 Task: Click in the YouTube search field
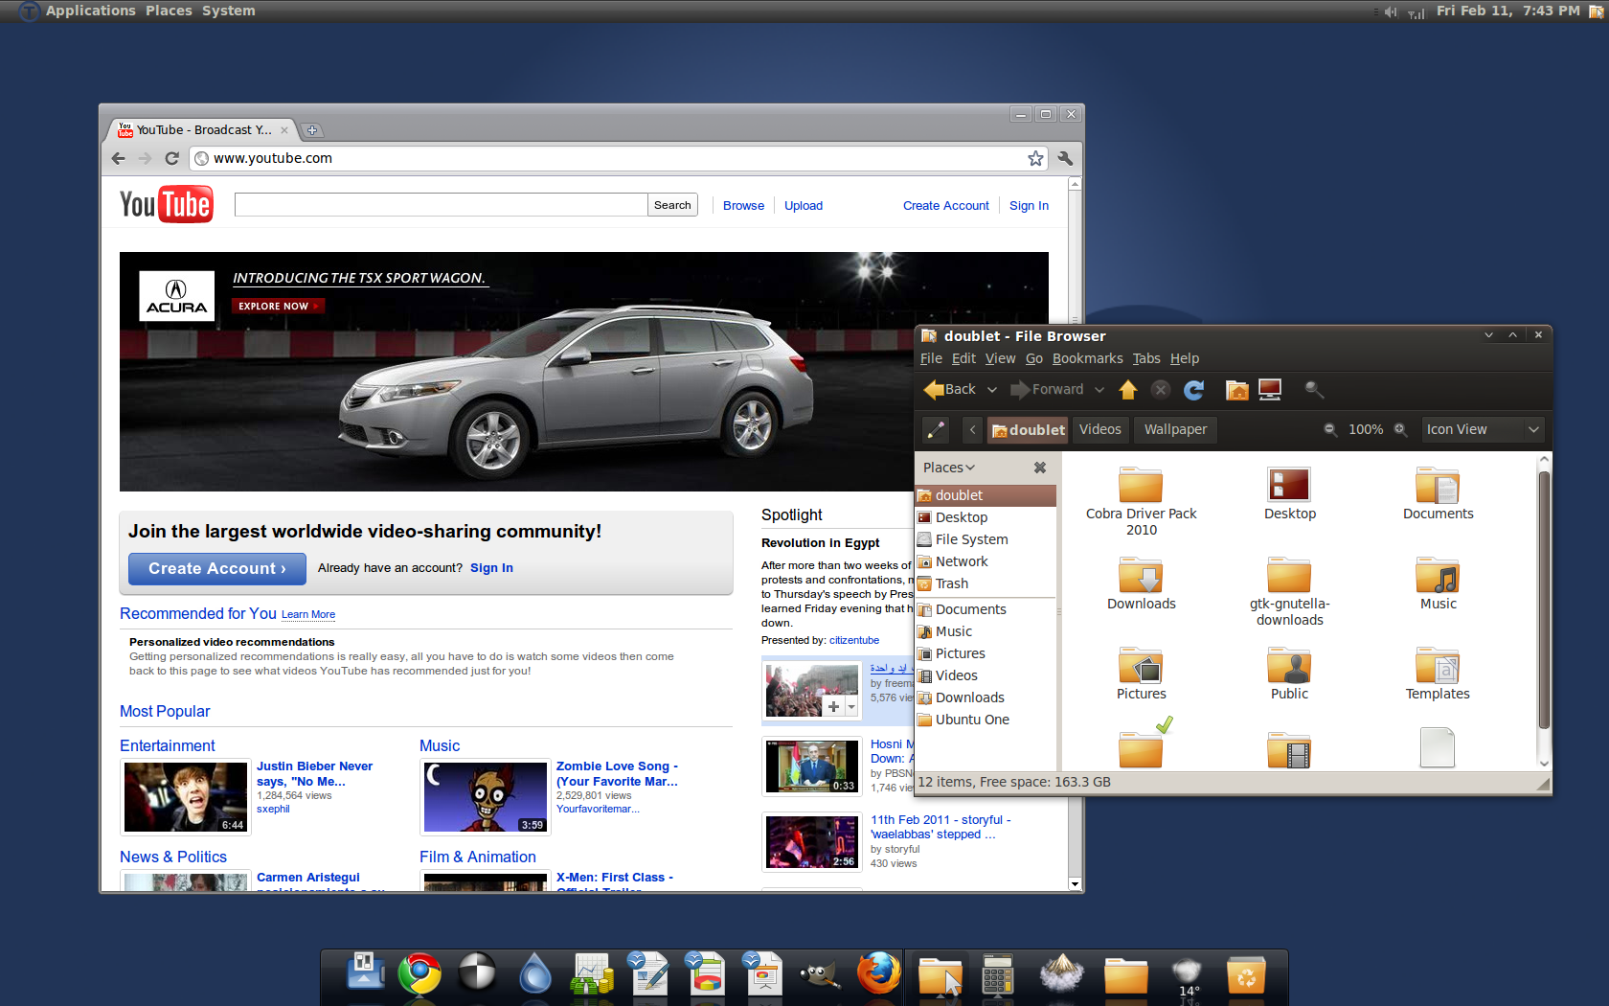[x=441, y=205]
